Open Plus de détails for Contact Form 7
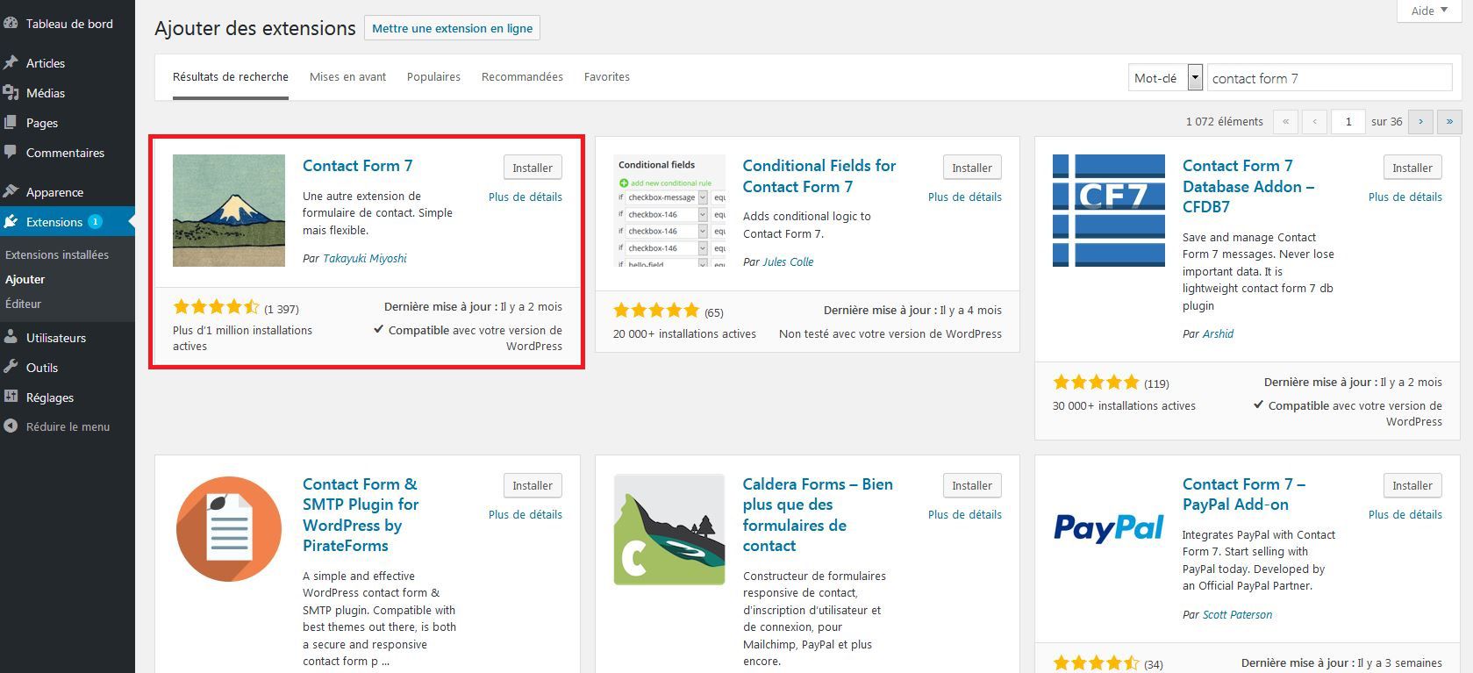Viewport: 1473px width, 673px height. pos(526,197)
